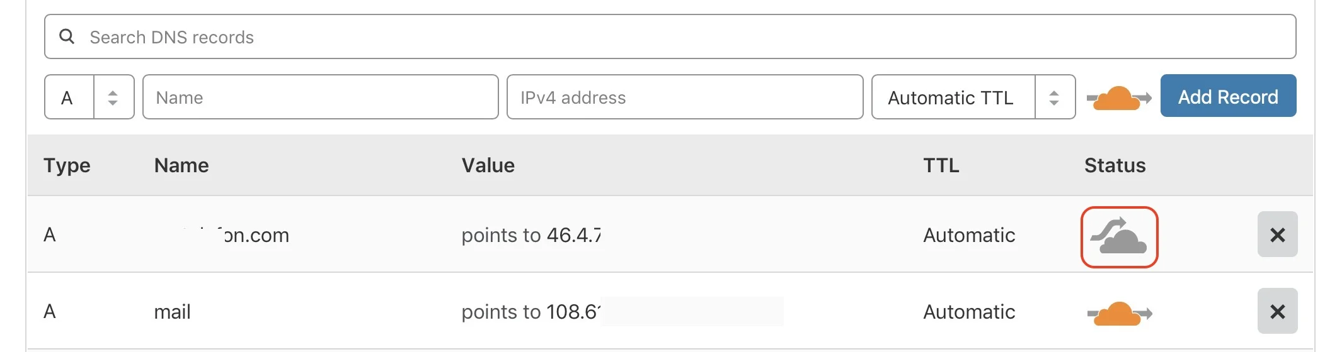The image size is (1337, 352).
Task: Delete the A record pointing to 46.4.7
Action: [1277, 234]
